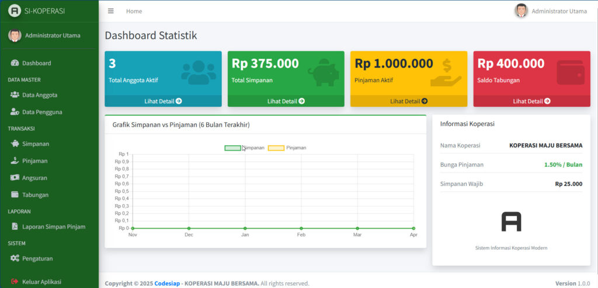598x288 pixels.
Task: Open the Simpanan transaction page
Action: point(35,143)
